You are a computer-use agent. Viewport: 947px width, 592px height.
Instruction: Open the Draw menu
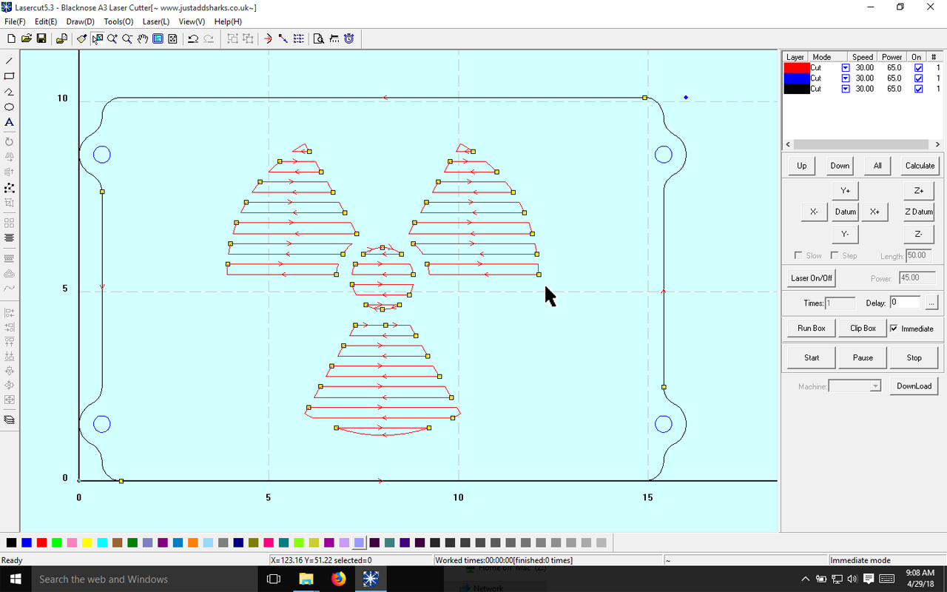80,21
